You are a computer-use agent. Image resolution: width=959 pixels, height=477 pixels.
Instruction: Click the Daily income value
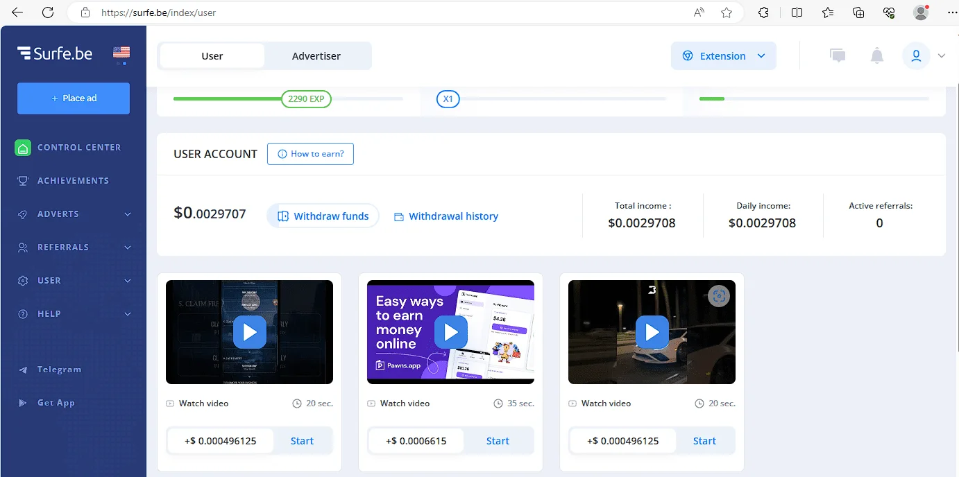point(762,223)
